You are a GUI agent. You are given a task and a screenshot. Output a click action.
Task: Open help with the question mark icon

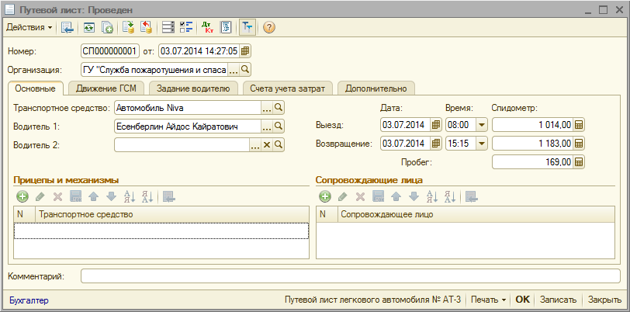click(x=269, y=27)
